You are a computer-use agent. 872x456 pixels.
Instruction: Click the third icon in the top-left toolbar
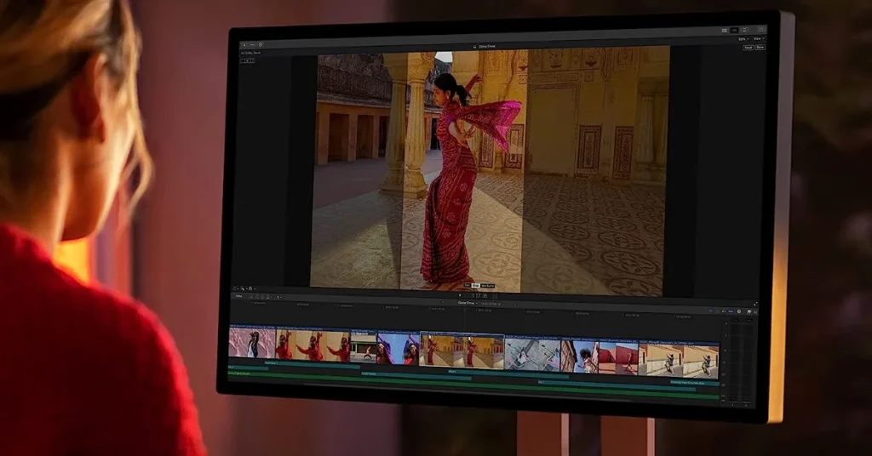coord(261,44)
